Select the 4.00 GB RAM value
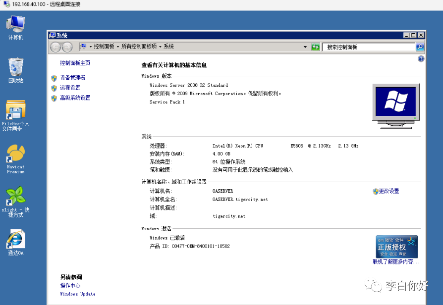 click(x=221, y=154)
